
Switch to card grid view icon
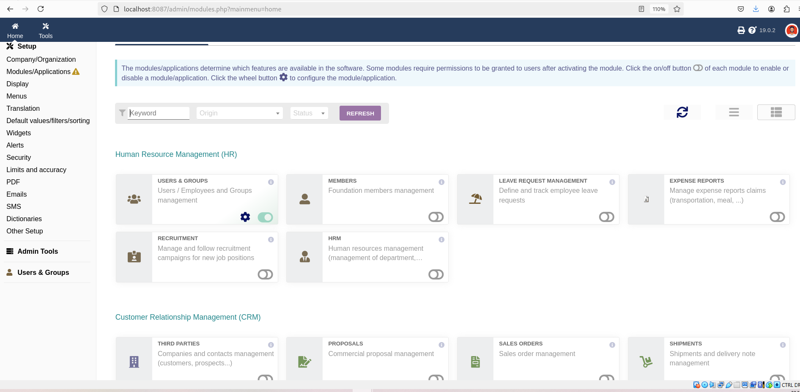[x=776, y=112]
